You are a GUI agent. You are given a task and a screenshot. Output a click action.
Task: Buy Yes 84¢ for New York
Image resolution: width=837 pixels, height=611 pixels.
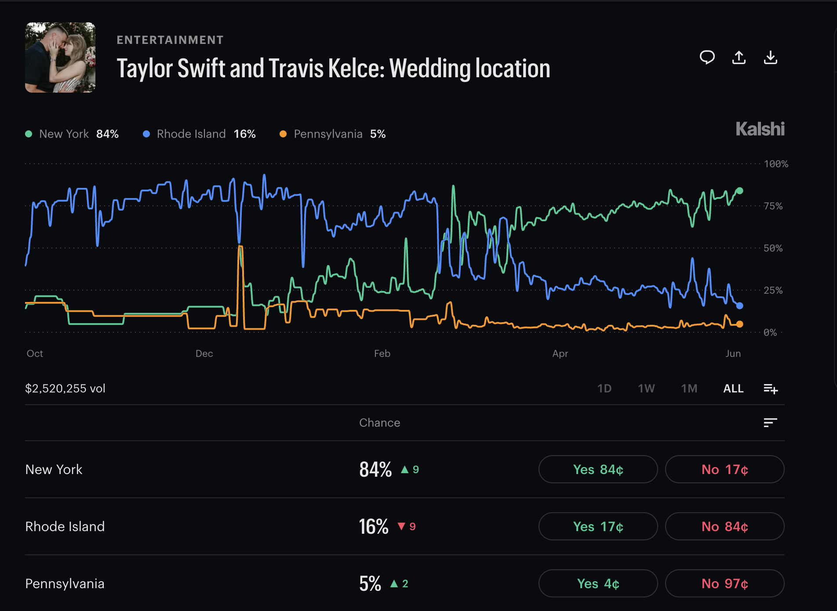598,469
